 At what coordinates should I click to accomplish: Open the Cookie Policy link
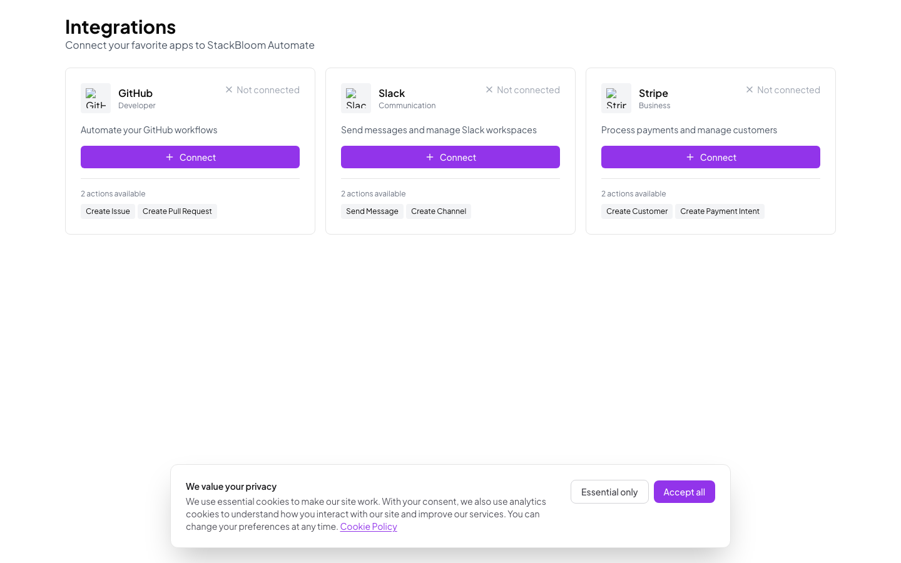click(369, 526)
